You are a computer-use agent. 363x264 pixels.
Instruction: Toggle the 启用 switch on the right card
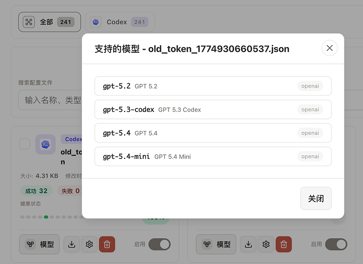coord(336,244)
